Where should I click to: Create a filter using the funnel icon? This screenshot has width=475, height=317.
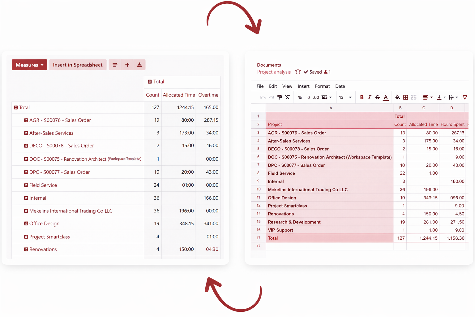click(x=465, y=97)
